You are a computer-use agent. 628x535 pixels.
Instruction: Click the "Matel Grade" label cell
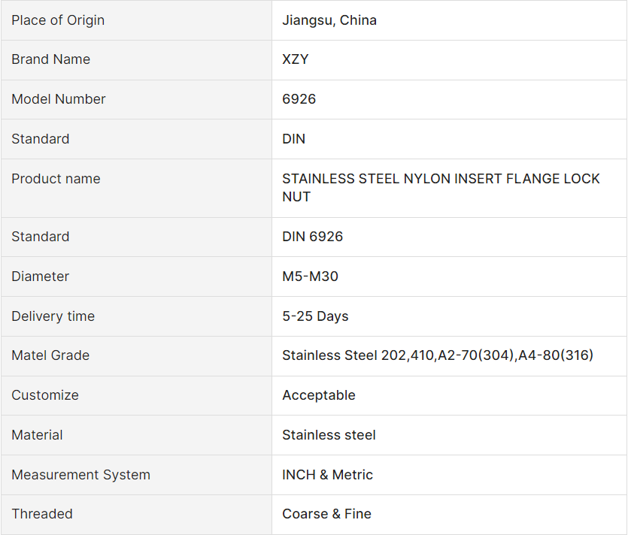click(x=50, y=355)
